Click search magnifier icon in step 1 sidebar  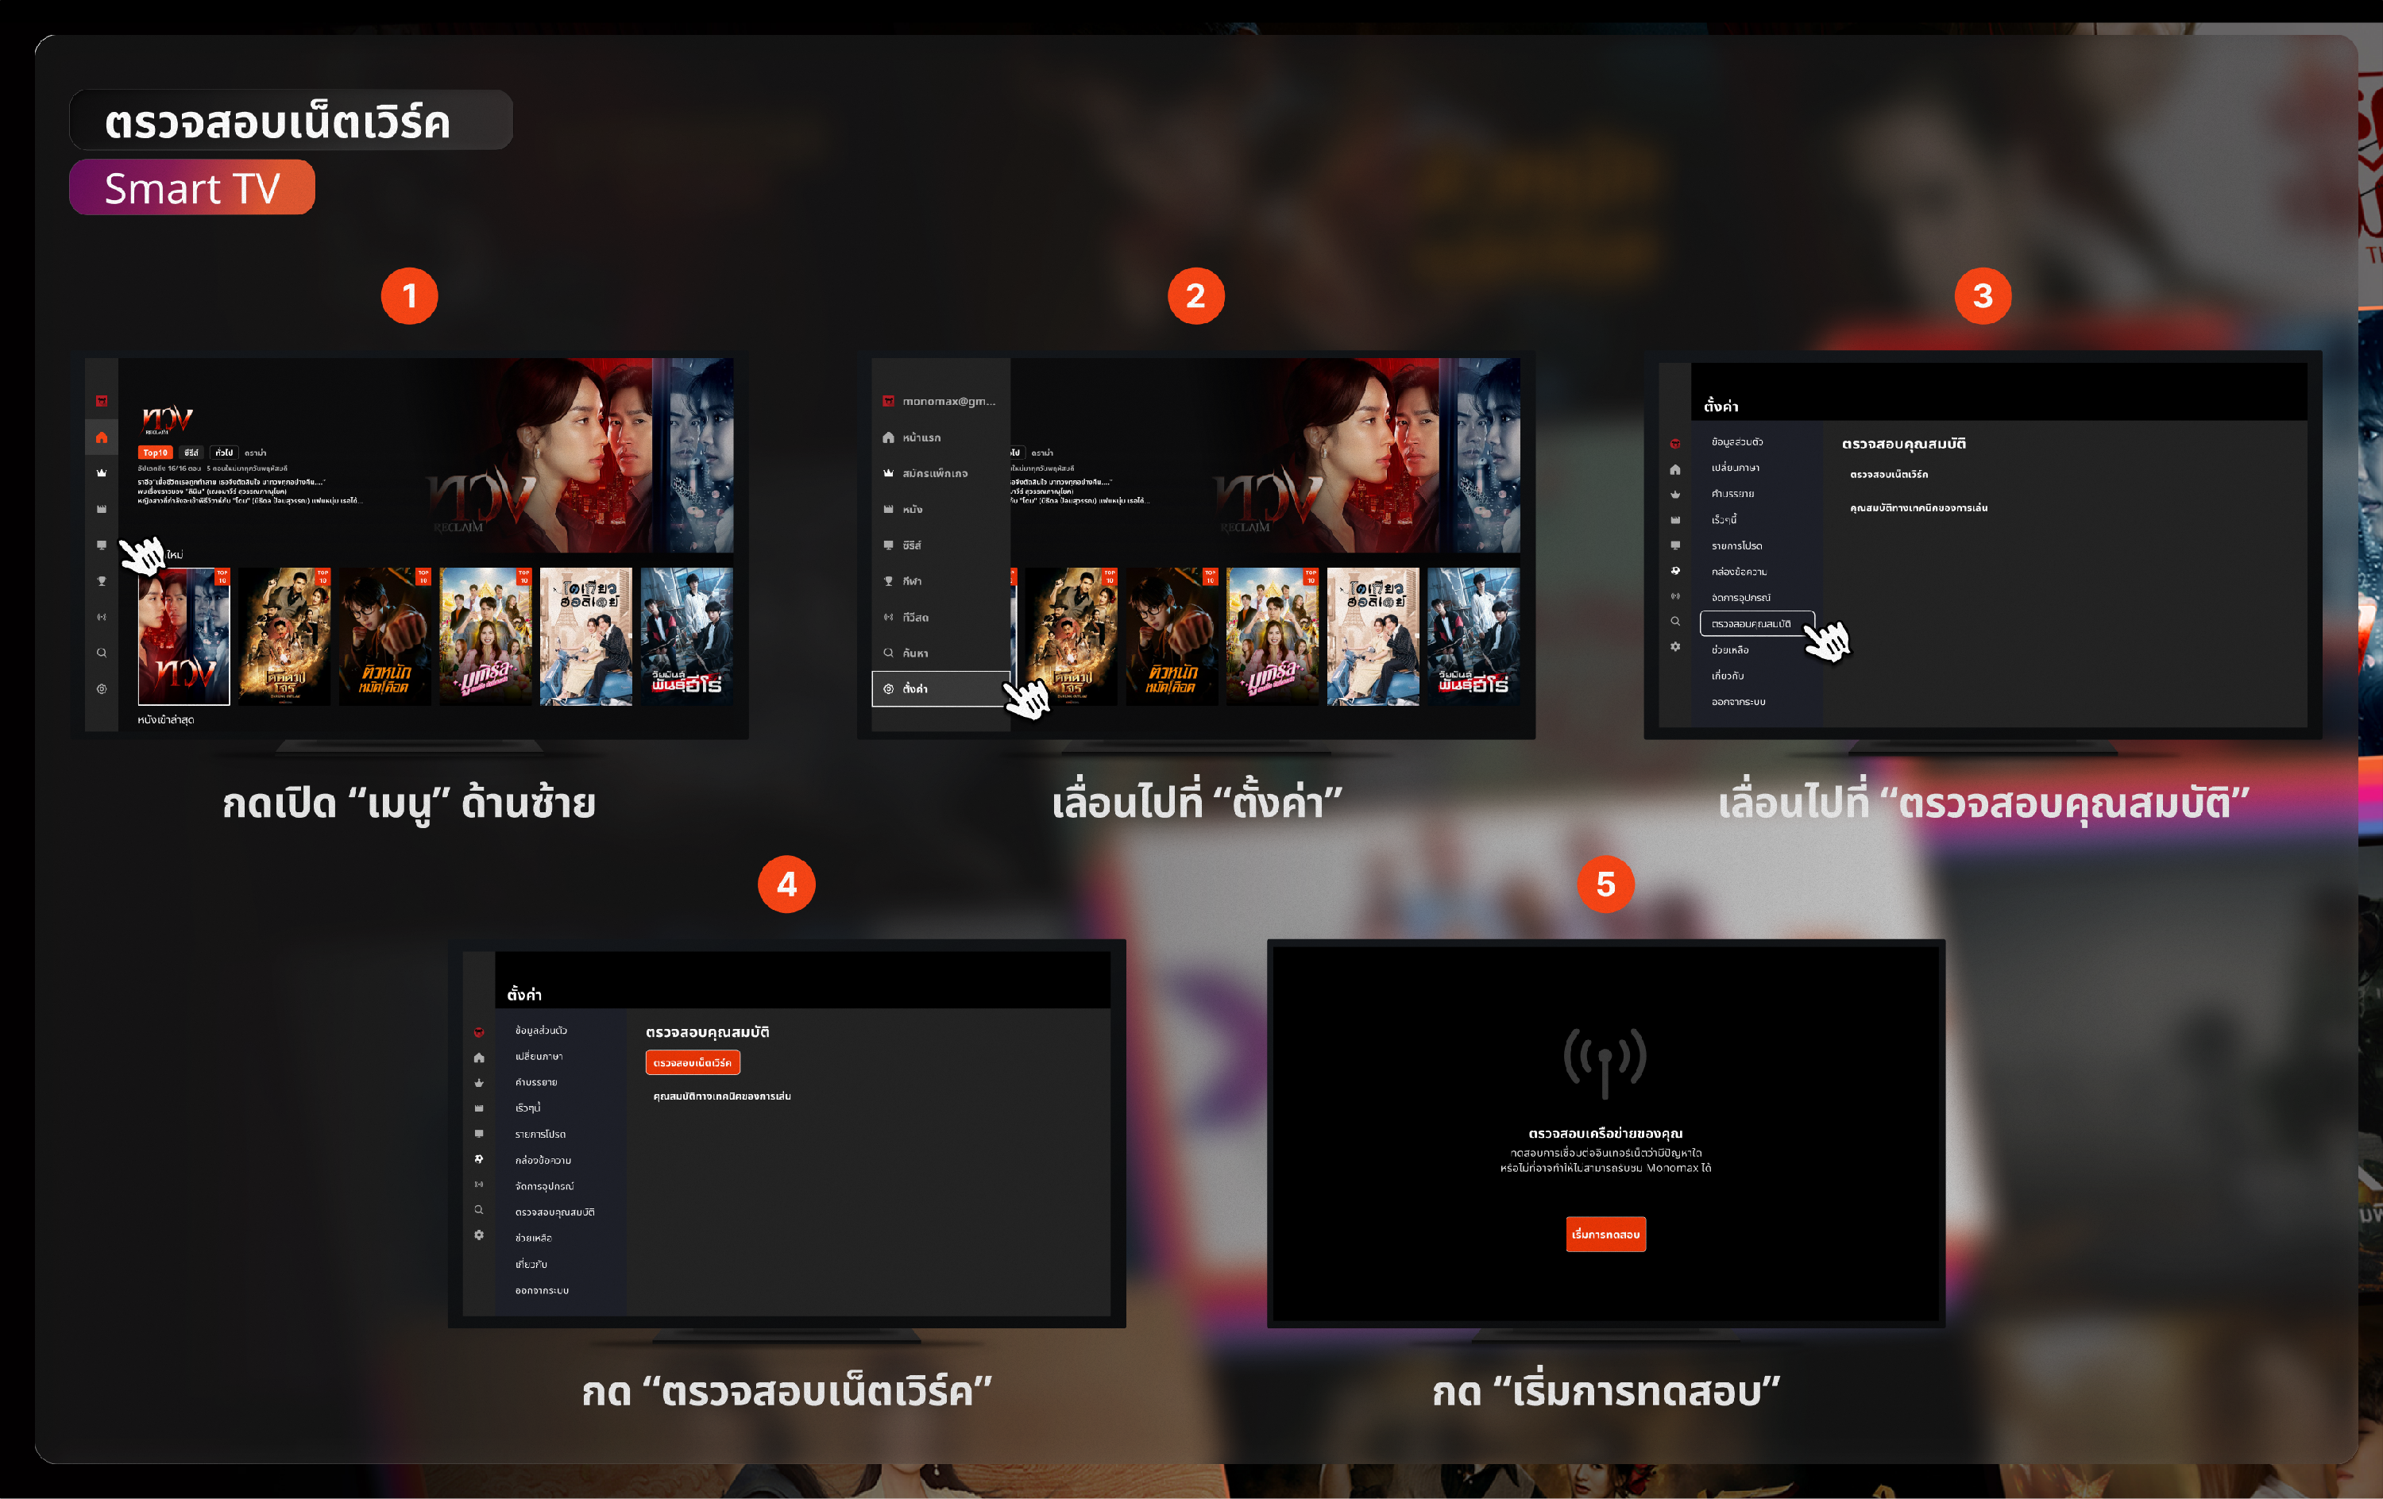click(x=101, y=653)
